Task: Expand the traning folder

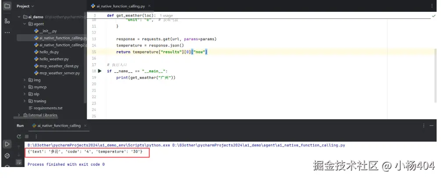Action: [25, 101]
